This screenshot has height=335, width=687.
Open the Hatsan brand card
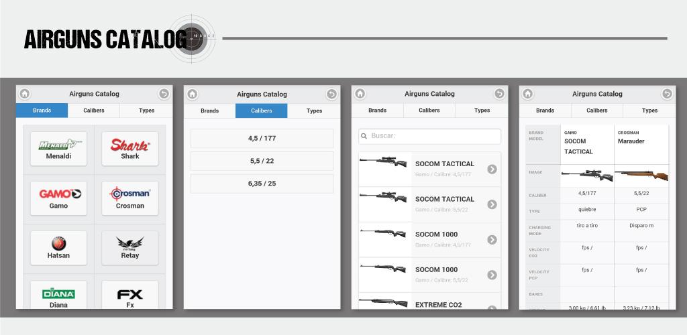point(59,248)
